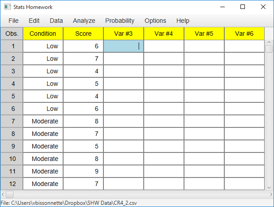Click the Stats Homework title bar icon
Image resolution: width=274 pixels, height=207 pixels.
(x=7, y=7)
